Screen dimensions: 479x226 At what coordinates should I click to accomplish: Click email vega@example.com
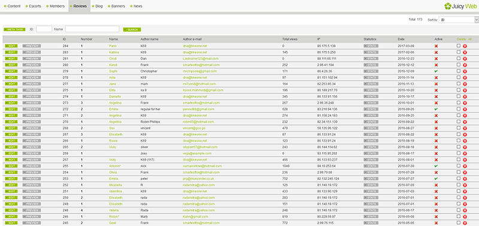pyautogui.click(x=197, y=154)
